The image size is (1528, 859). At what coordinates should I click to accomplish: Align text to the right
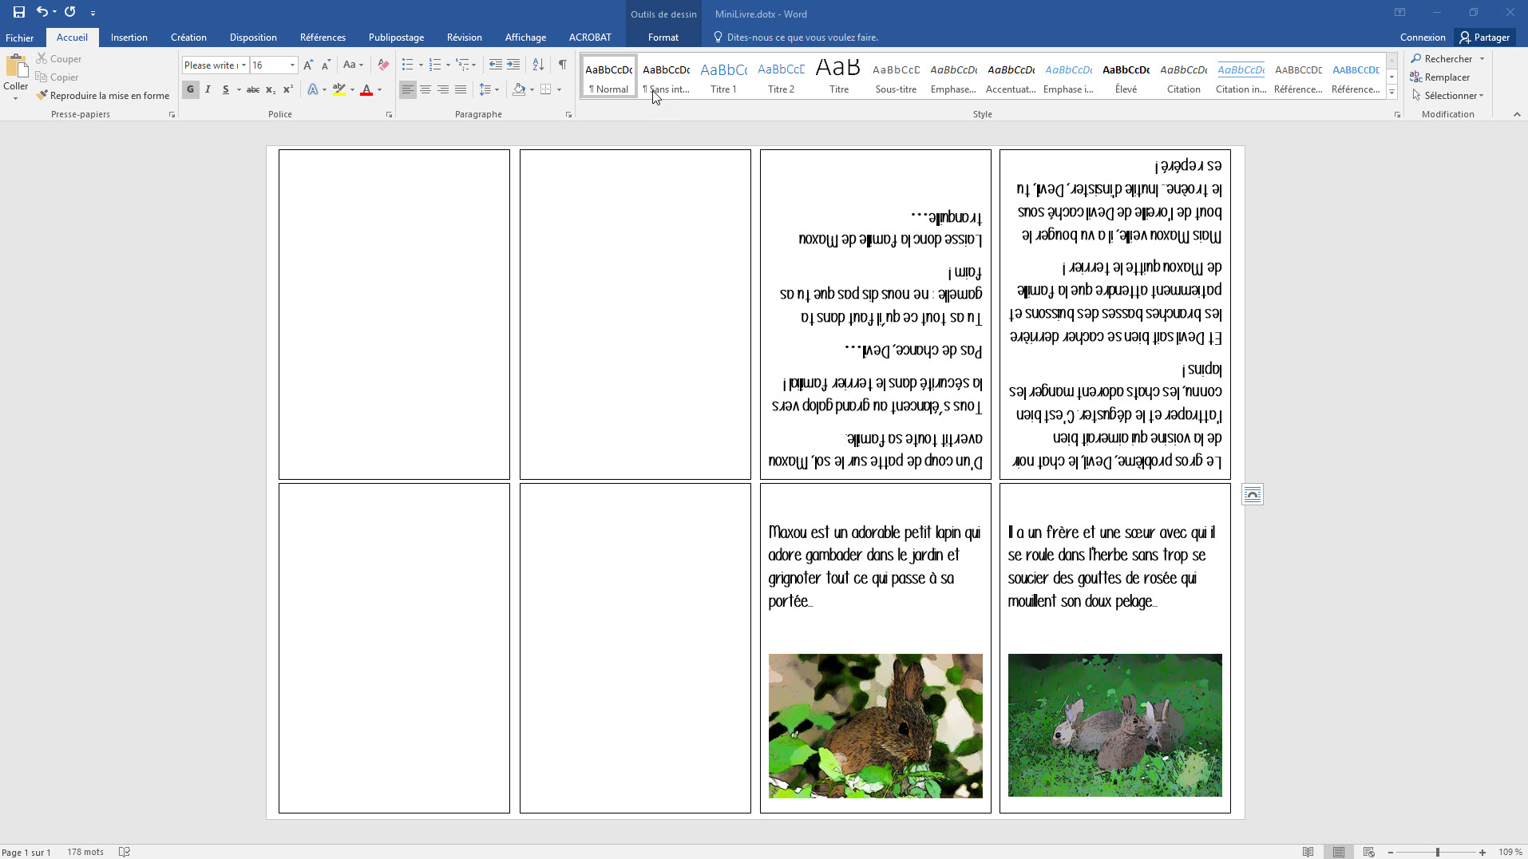(x=443, y=89)
